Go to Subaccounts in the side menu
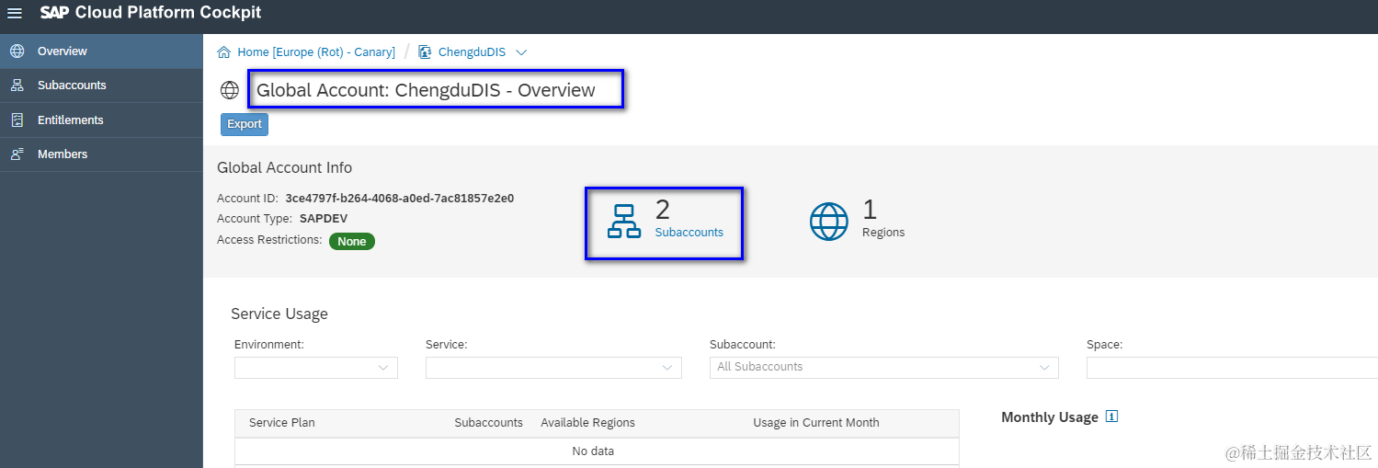This screenshot has width=1378, height=468. tap(101, 86)
